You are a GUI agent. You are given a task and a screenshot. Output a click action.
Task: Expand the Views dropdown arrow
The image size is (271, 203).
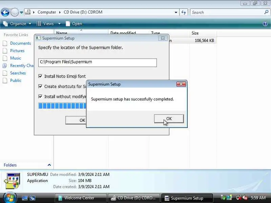[x=59, y=24]
